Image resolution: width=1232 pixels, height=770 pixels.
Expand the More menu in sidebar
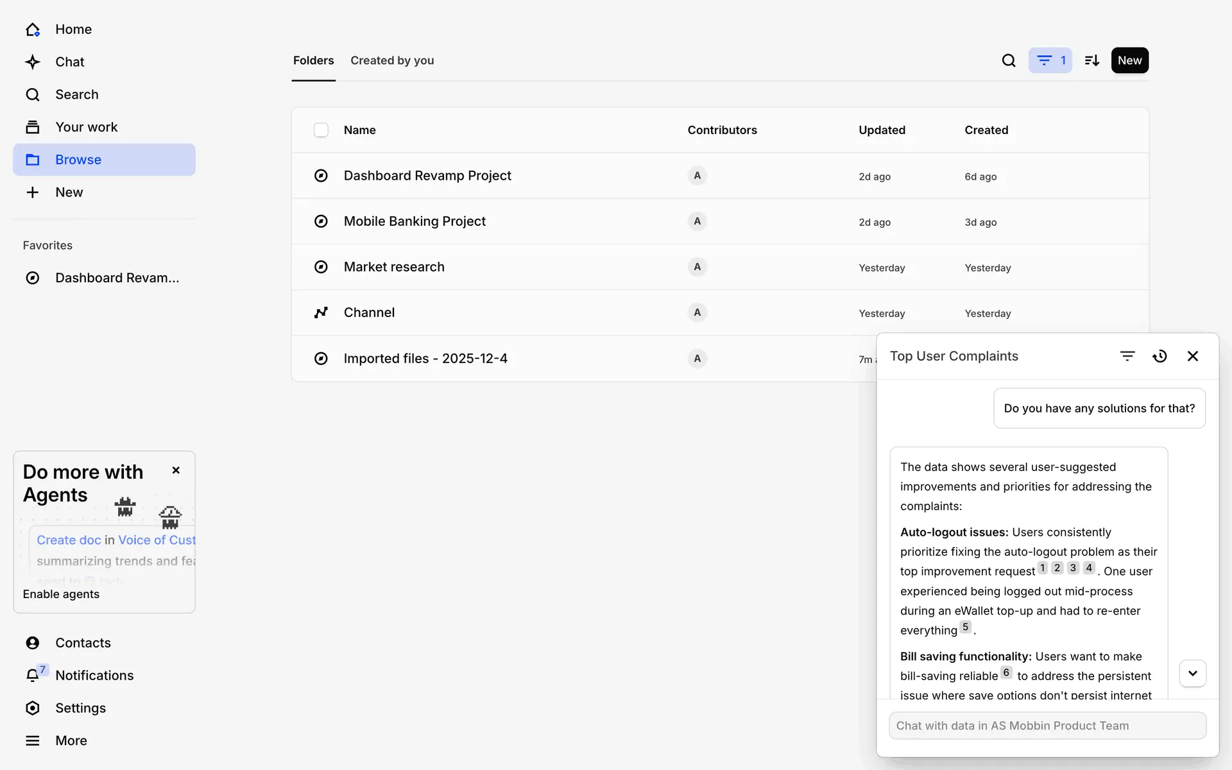click(x=33, y=740)
